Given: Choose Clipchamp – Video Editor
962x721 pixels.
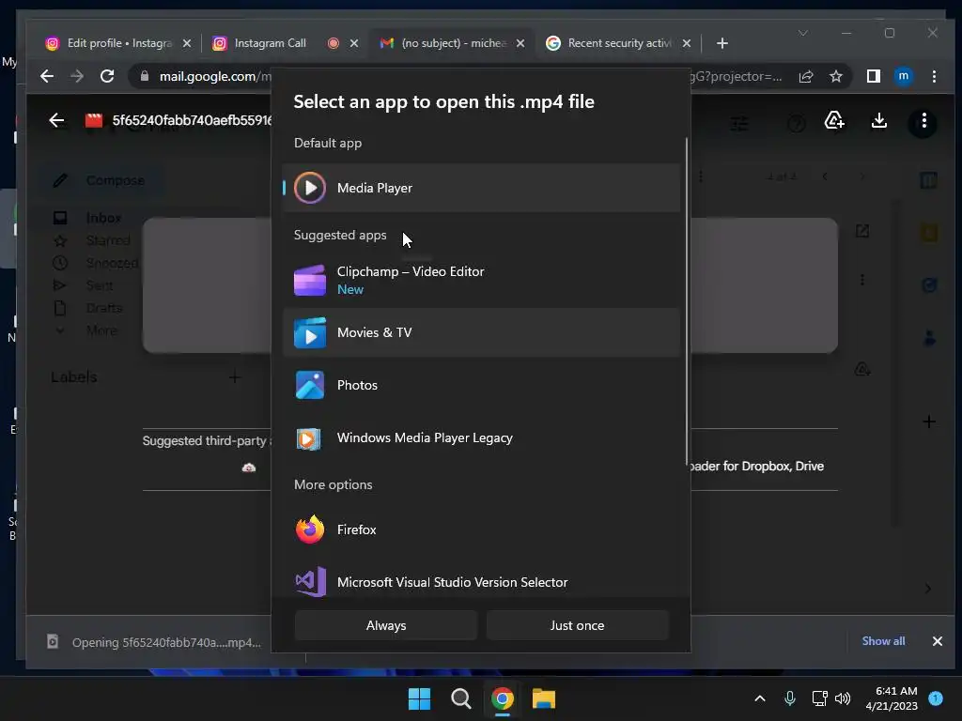Looking at the screenshot, I should (x=482, y=280).
